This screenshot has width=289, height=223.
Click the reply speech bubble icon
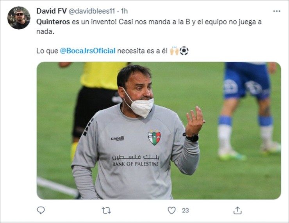pos(41,210)
